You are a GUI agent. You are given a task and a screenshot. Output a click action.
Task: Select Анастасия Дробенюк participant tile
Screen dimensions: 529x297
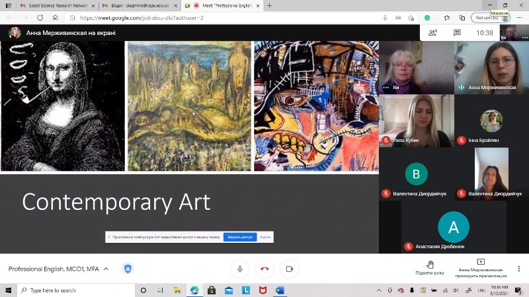[454, 227]
